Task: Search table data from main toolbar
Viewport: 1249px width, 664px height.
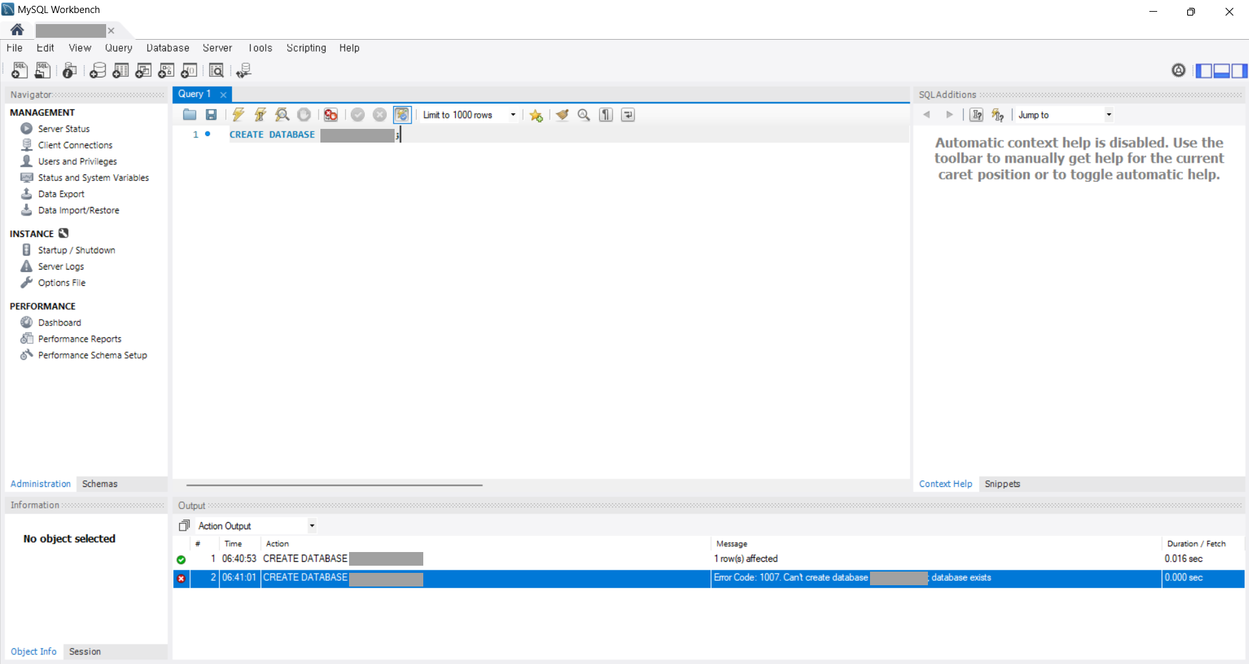Action: [x=216, y=70]
